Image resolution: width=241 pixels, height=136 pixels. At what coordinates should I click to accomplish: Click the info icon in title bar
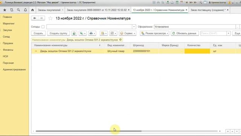point(230,3)
